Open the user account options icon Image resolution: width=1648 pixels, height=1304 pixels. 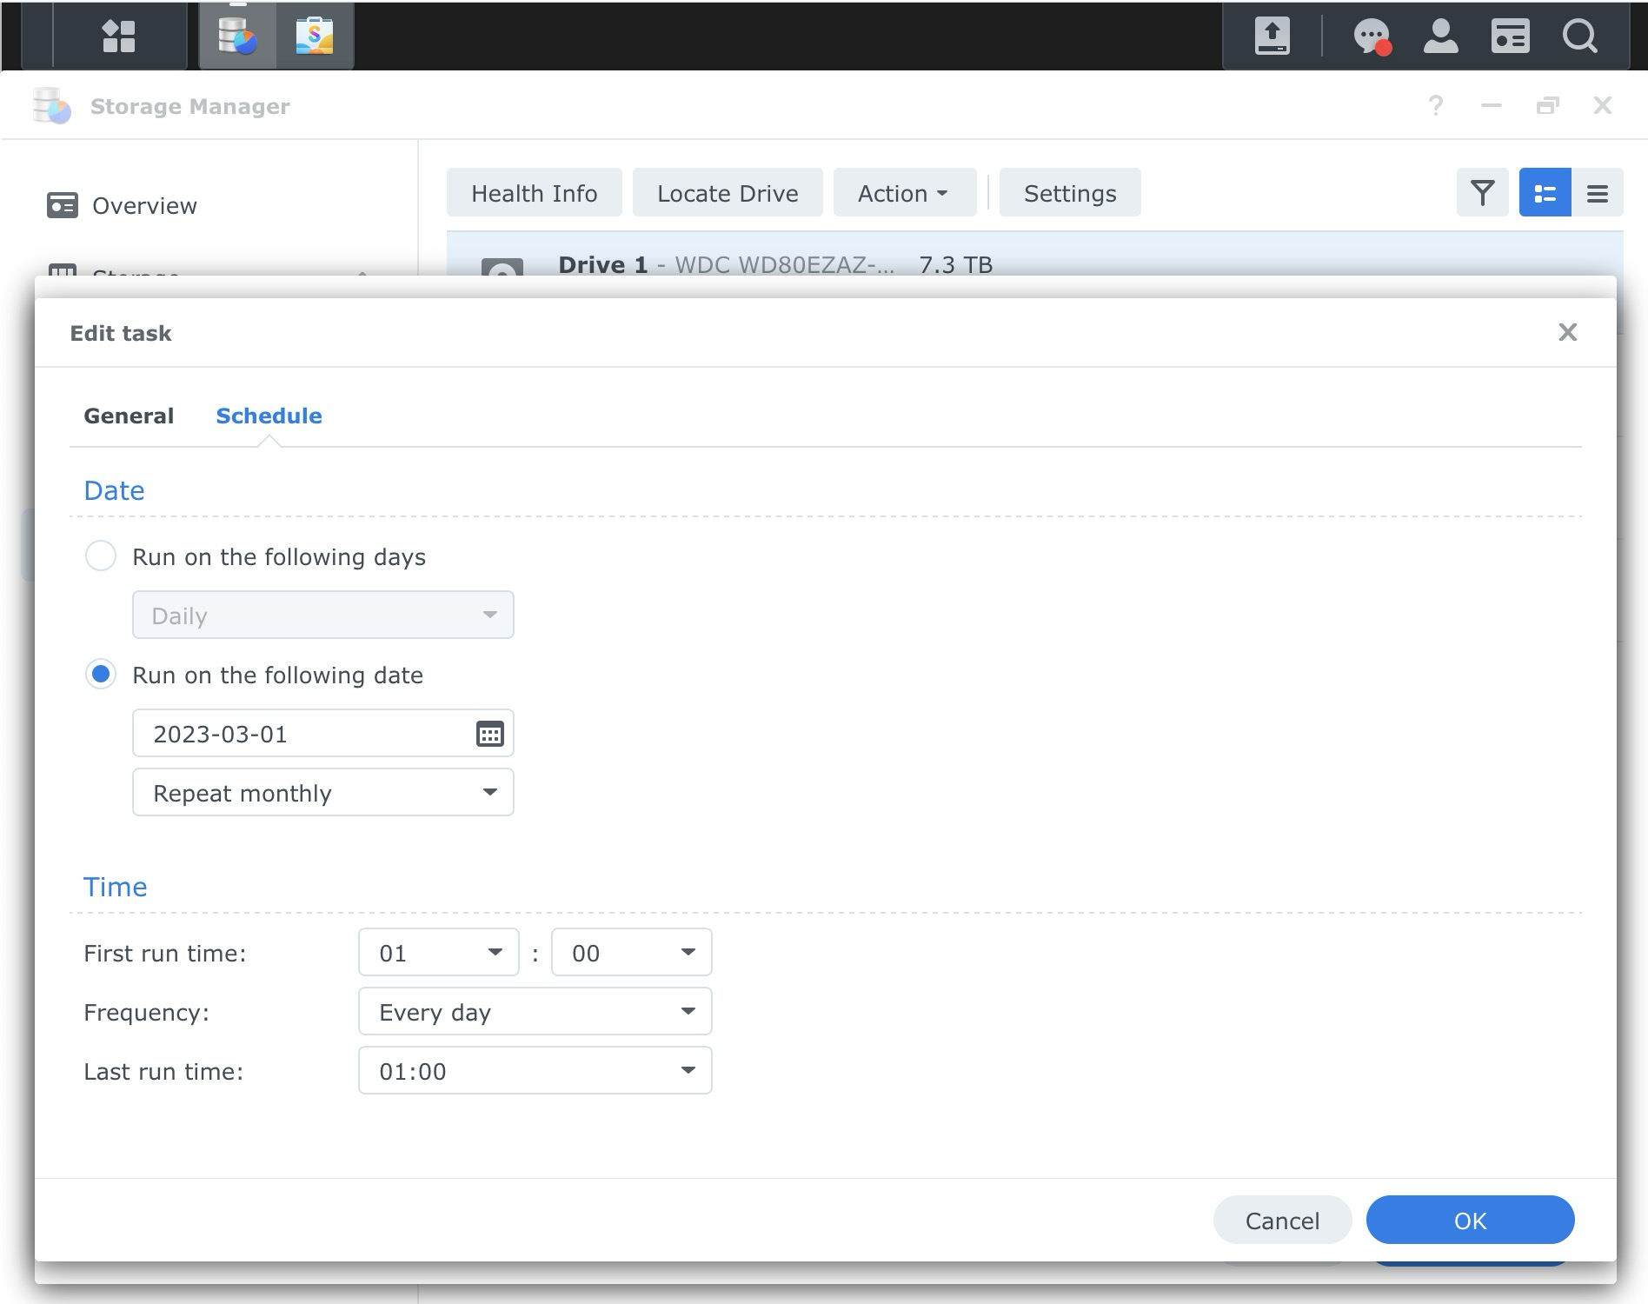coord(1440,37)
